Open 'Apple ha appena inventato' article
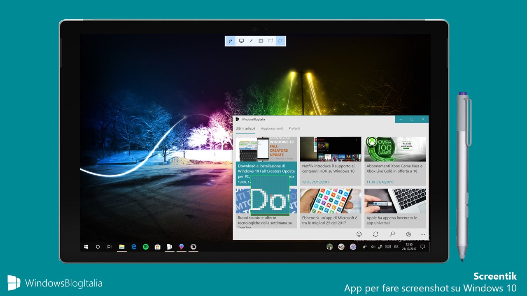 395,208
